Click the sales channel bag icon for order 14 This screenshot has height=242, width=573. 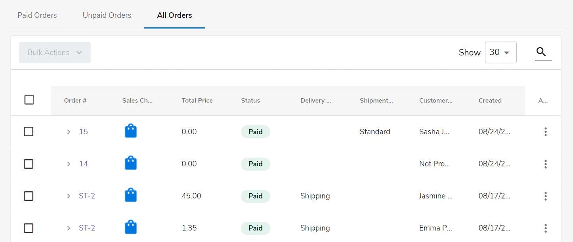pyautogui.click(x=131, y=163)
